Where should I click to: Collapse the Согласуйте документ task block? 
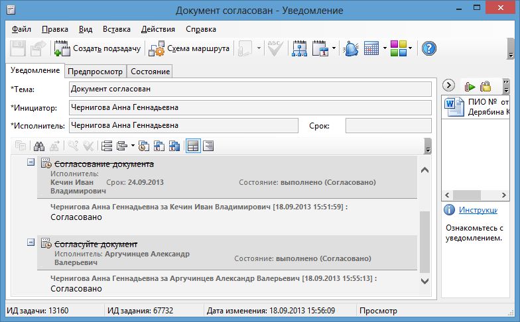tap(31, 242)
